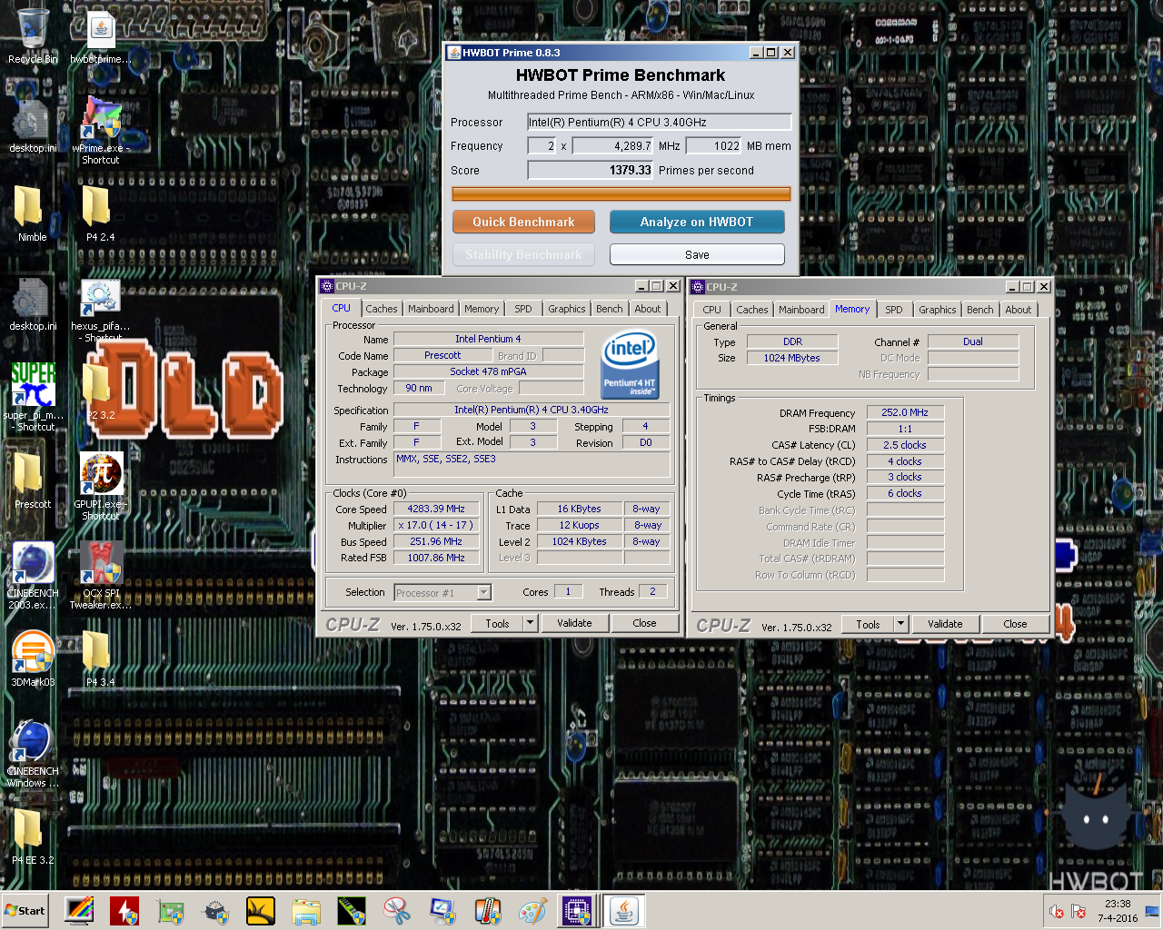Open Bench tab in right CPU-Z window
Viewport: 1163px width, 930px height.
(x=980, y=310)
